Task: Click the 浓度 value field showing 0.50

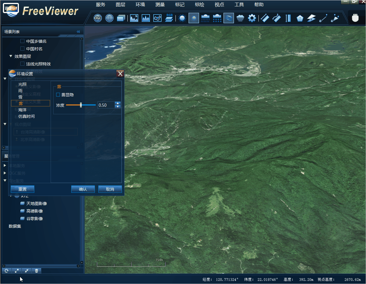Action: click(x=106, y=105)
